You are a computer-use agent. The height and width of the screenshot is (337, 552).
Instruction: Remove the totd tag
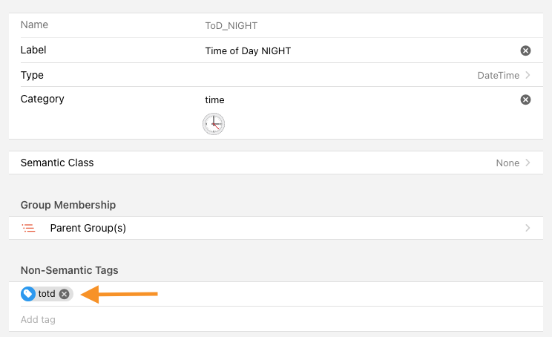point(65,294)
